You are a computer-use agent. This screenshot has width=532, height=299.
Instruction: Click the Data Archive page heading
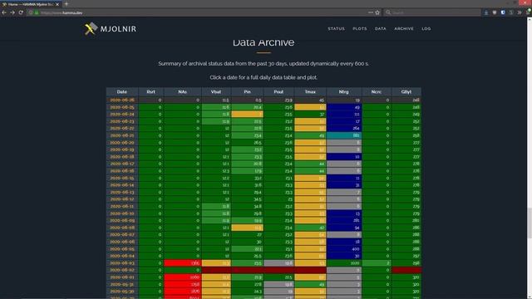click(x=264, y=42)
